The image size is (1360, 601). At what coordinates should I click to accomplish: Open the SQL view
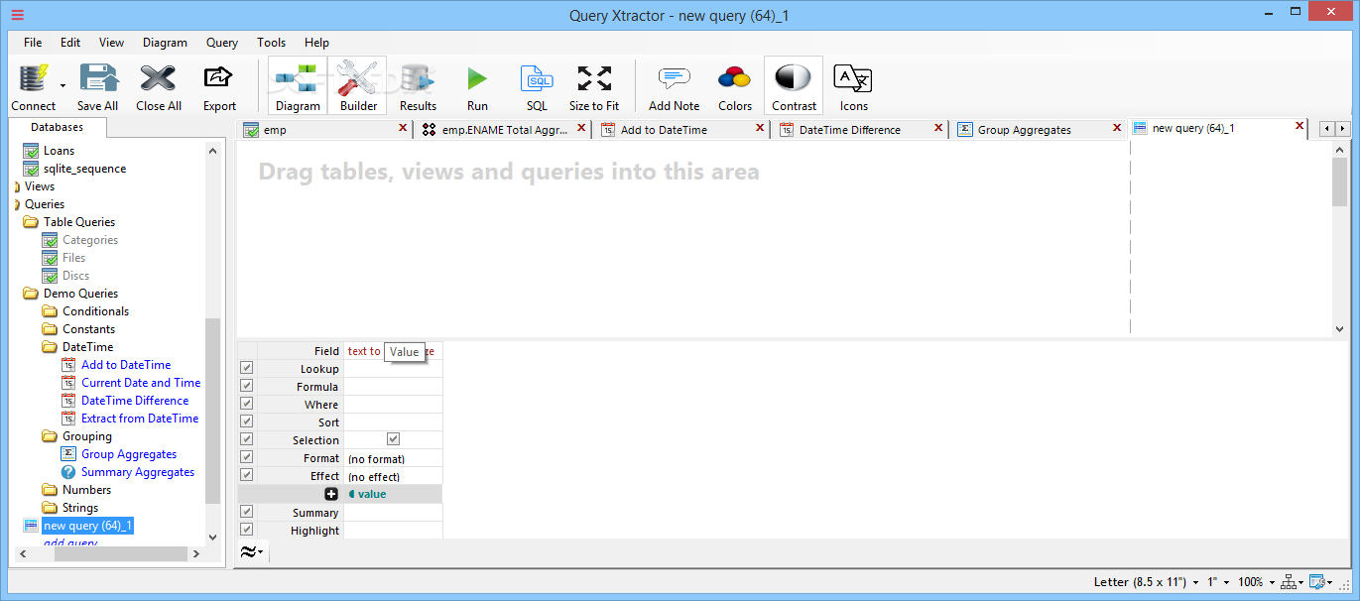click(537, 87)
